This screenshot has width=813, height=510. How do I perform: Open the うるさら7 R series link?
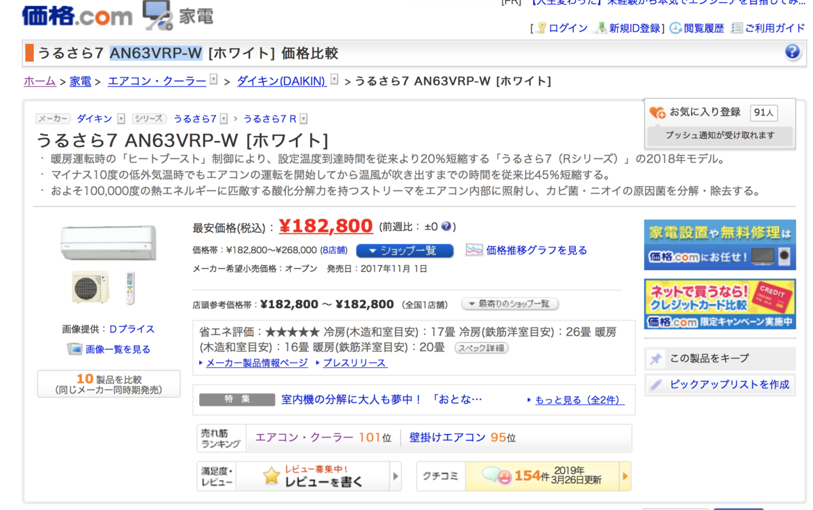[270, 119]
